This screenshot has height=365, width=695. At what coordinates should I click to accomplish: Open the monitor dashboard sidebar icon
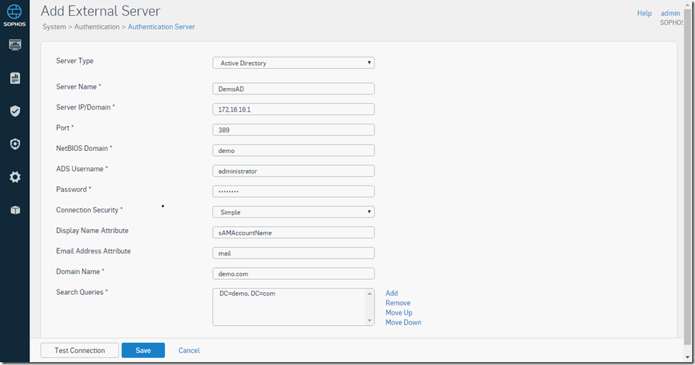click(15, 45)
